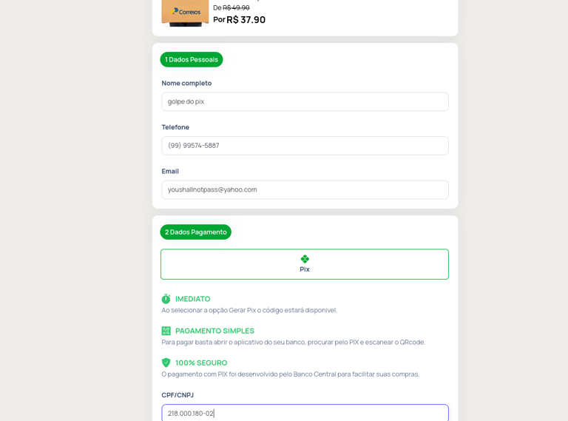
Task: Click the PAGAMENTO SIMPLES heading
Action: (x=214, y=331)
